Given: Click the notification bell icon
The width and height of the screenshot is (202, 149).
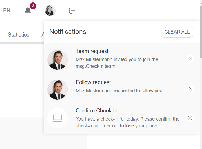Looking at the screenshot, I should [x=28, y=11].
